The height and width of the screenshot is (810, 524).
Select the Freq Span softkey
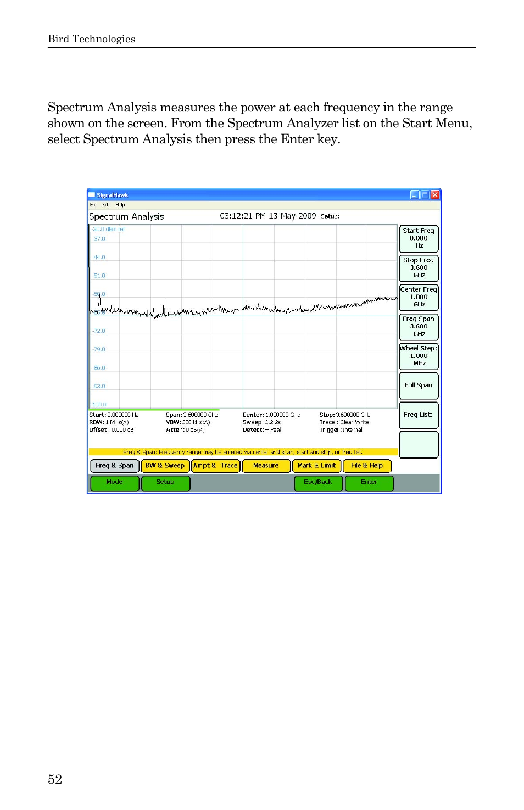coord(419,327)
